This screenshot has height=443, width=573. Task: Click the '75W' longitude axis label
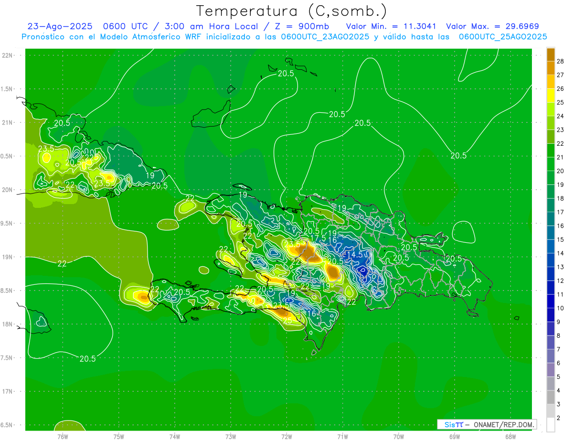point(119,436)
